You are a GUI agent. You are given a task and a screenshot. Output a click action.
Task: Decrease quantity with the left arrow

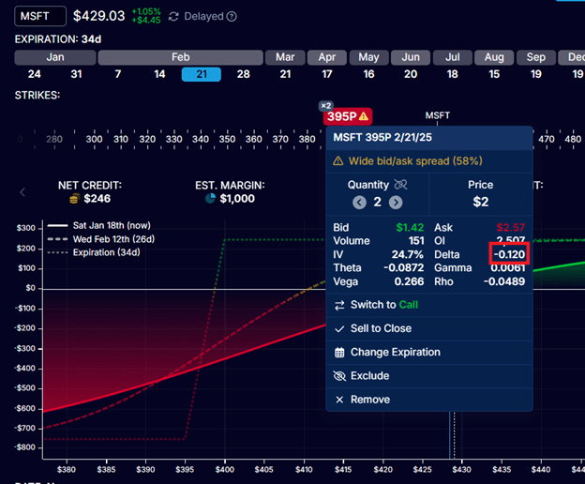pyautogui.click(x=359, y=203)
